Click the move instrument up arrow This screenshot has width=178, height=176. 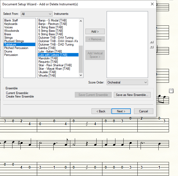tap(152, 42)
